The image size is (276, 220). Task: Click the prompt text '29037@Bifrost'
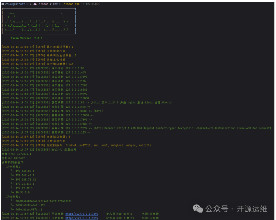click(15, 4)
